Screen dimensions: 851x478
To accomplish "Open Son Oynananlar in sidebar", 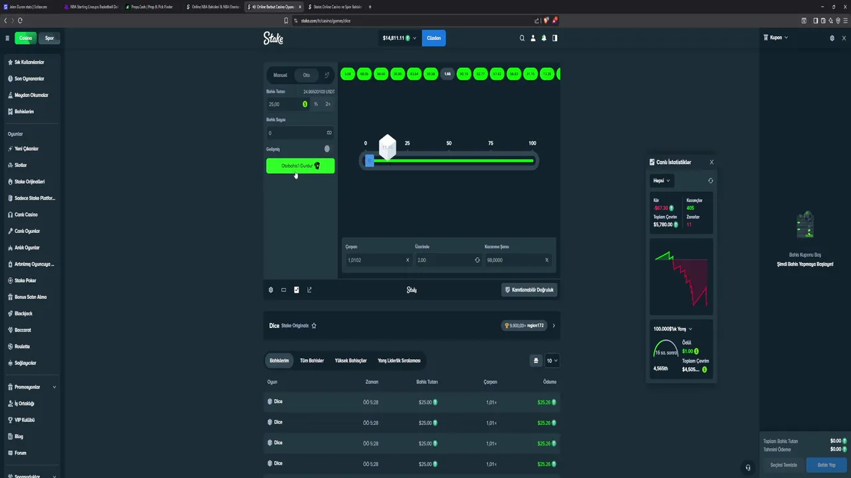I will pyautogui.click(x=30, y=78).
